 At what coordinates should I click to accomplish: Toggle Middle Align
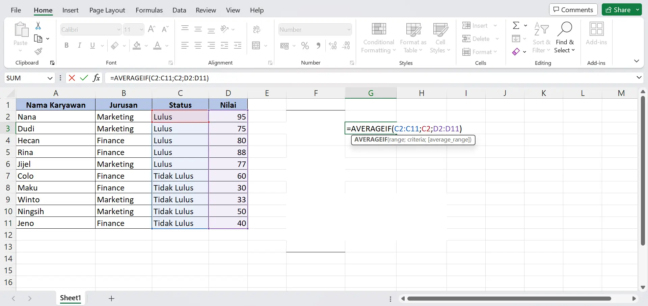[x=198, y=29]
